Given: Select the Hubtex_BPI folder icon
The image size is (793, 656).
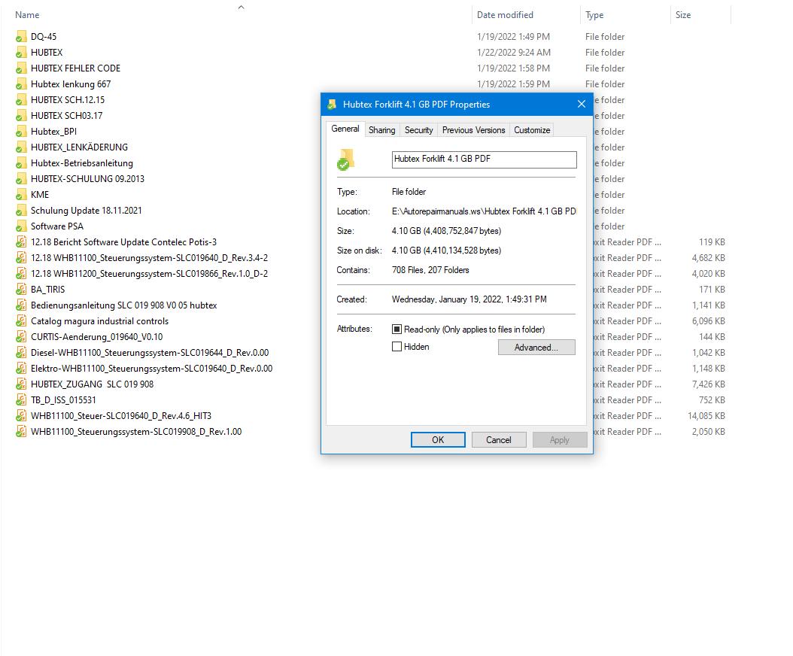Looking at the screenshot, I should 21,132.
